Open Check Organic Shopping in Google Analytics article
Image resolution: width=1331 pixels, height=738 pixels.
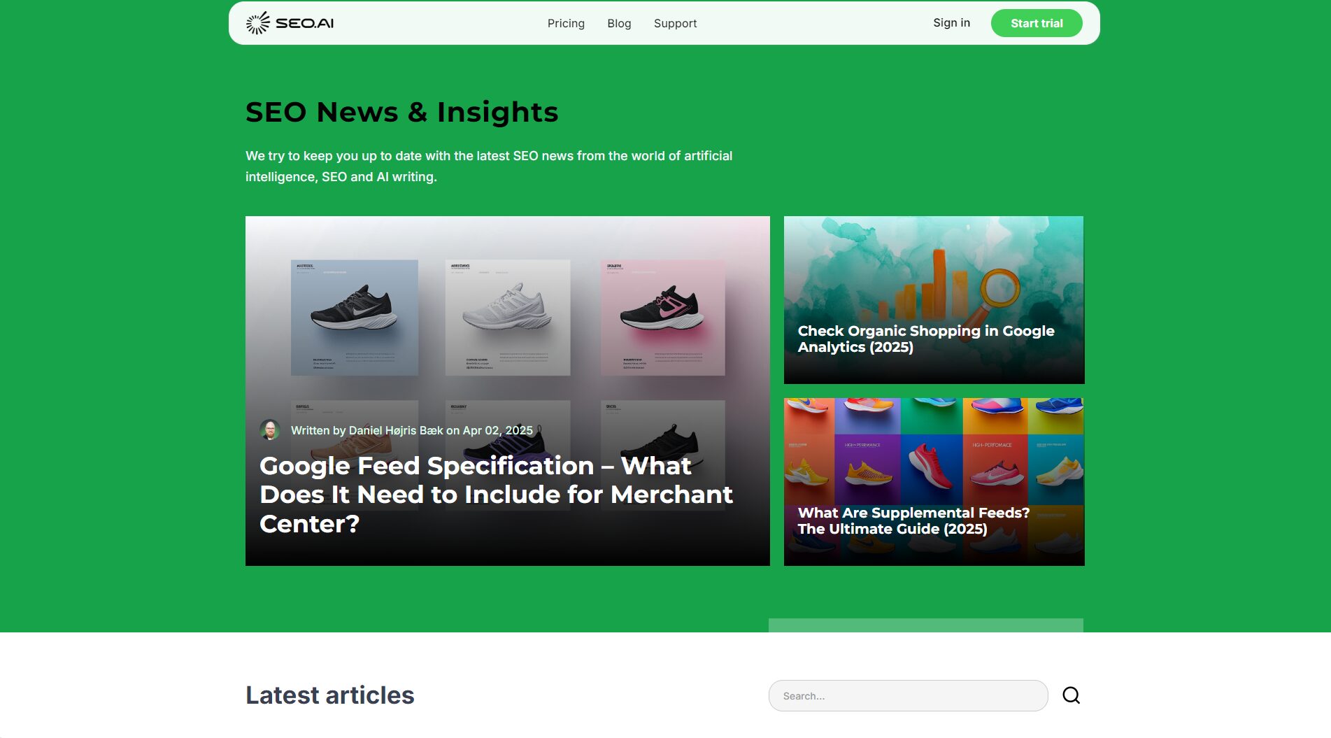pos(925,339)
